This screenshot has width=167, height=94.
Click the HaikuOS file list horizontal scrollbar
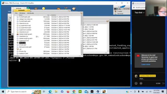(x=54, y=56)
